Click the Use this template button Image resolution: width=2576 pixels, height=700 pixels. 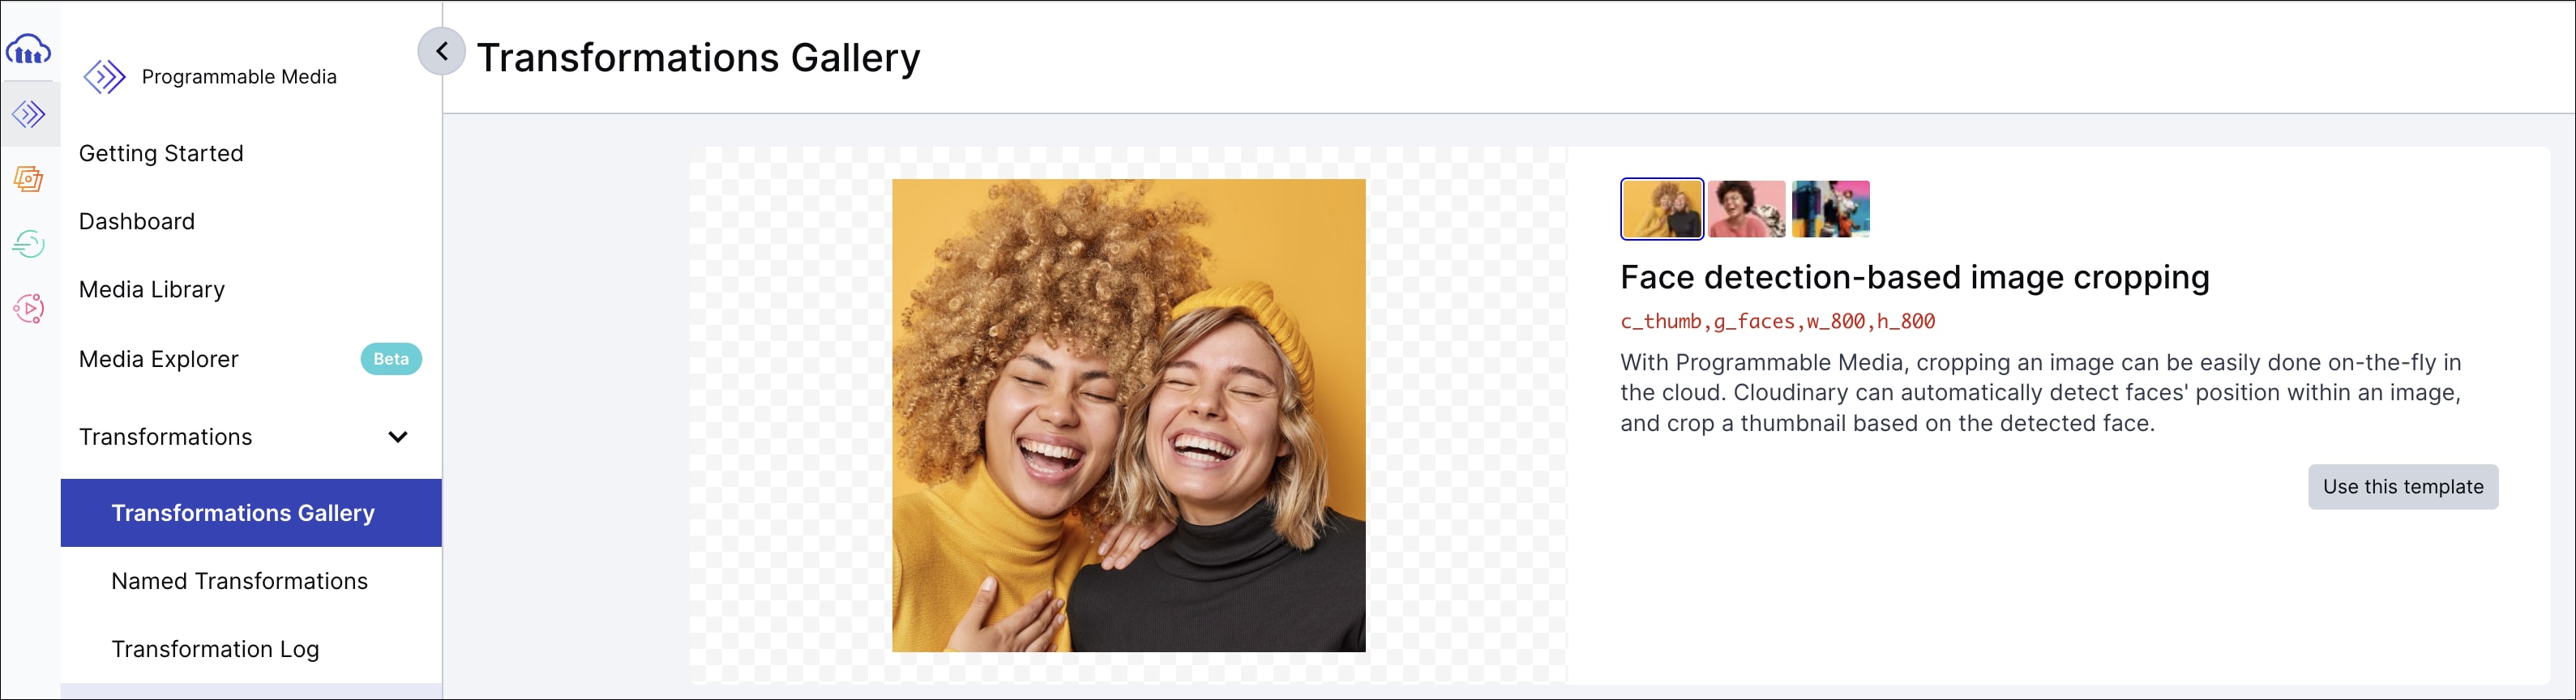2403,487
